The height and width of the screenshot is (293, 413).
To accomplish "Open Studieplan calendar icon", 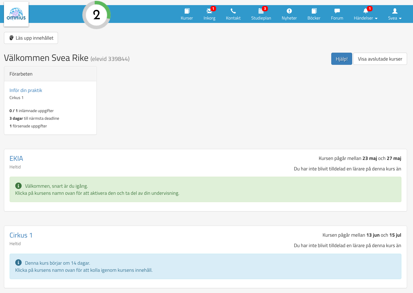I will click(261, 11).
